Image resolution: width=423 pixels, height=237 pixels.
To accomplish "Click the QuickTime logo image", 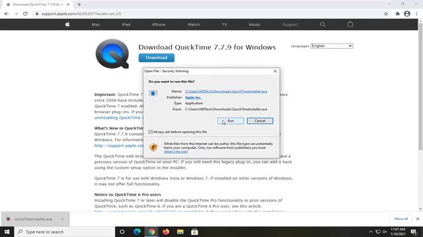I will [112, 54].
